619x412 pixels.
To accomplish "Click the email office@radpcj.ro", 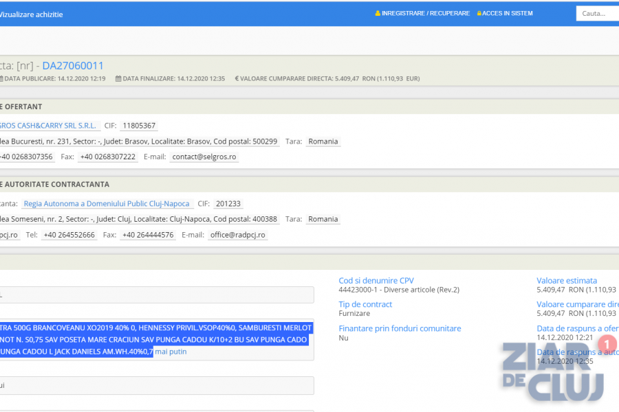I will click(x=238, y=235).
